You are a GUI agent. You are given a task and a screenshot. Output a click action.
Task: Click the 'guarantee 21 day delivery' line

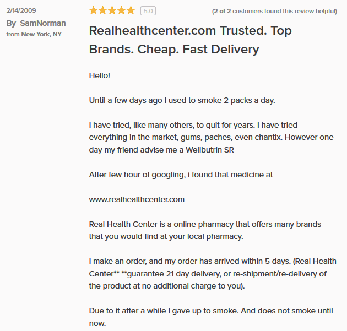click(208, 274)
